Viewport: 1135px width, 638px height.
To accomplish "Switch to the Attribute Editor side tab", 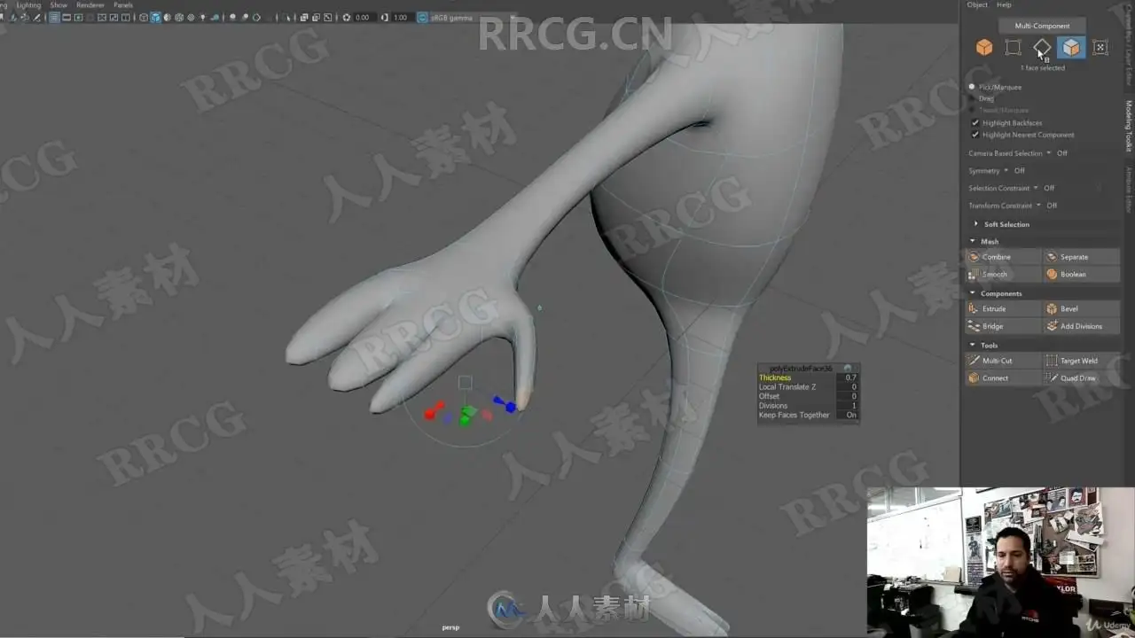I will coord(1129,190).
